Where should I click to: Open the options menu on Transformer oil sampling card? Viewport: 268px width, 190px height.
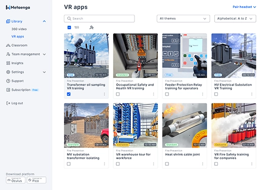click(105, 94)
